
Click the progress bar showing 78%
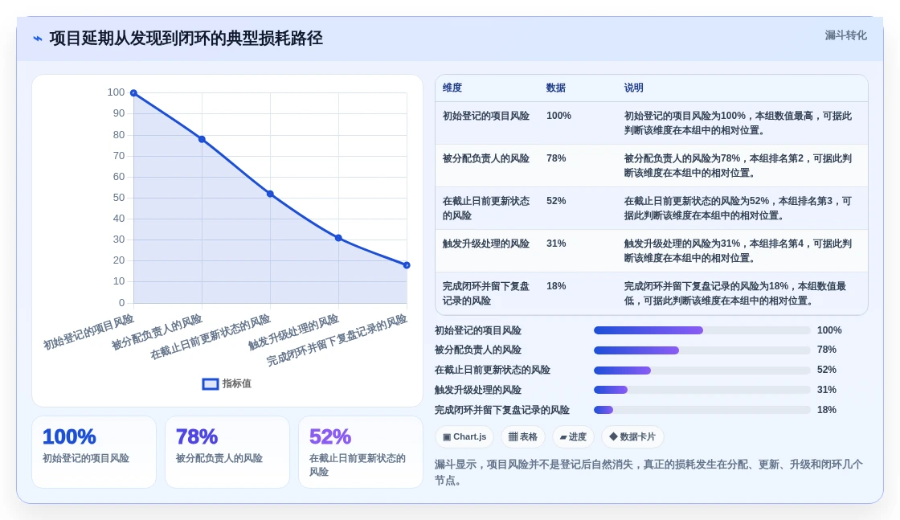click(702, 350)
